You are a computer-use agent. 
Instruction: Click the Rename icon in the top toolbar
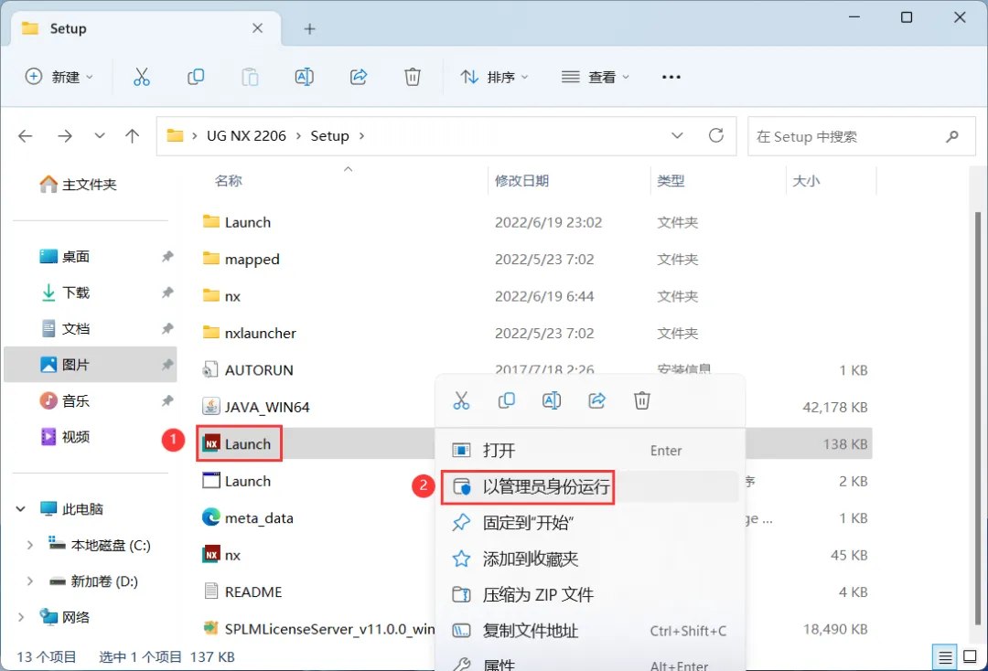click(305, 77)
